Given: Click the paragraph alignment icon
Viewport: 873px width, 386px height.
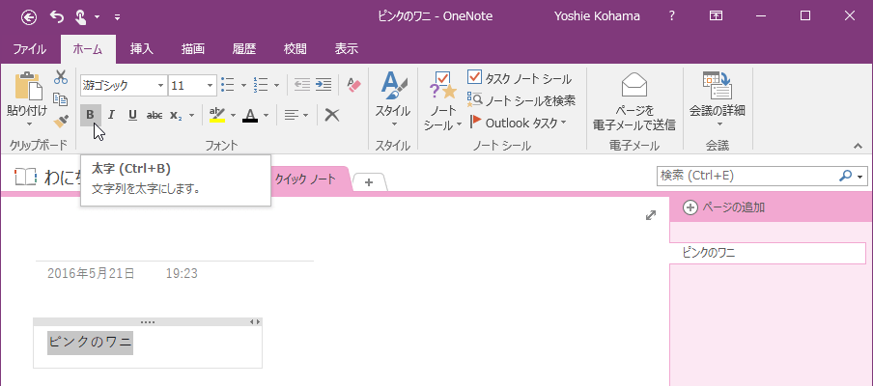Looking at the screenshot, I should click(x=292, y=115).
